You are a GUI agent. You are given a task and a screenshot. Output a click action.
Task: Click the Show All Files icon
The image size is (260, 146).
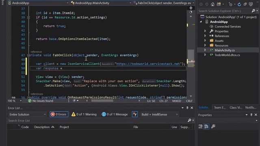(251, 4)
